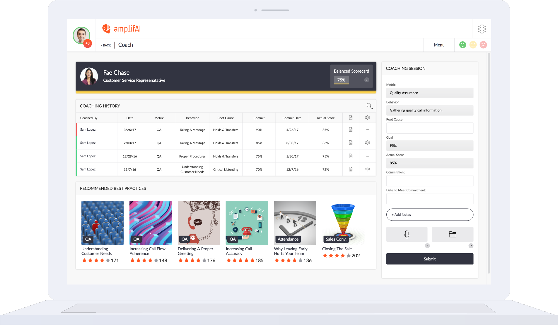
Task: Click the Date column header
Action: 130,118
